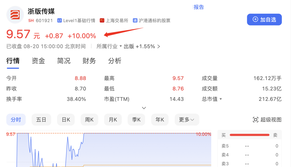Open the 更多 chart period dropdown
The image size is (291, 167).
187,120
